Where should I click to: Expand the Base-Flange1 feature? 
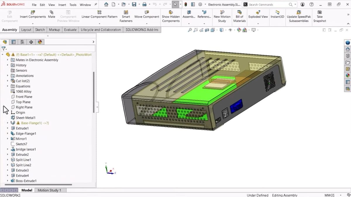point(8,123)
